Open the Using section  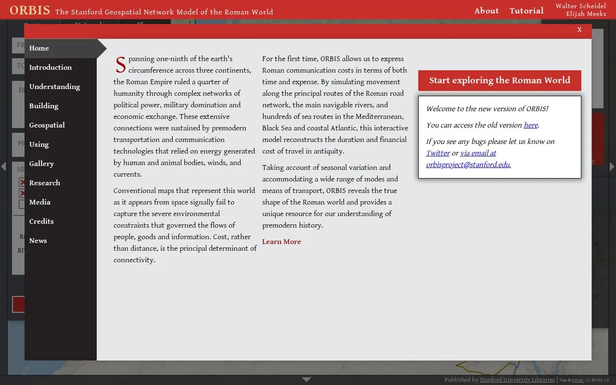point(61,144)
